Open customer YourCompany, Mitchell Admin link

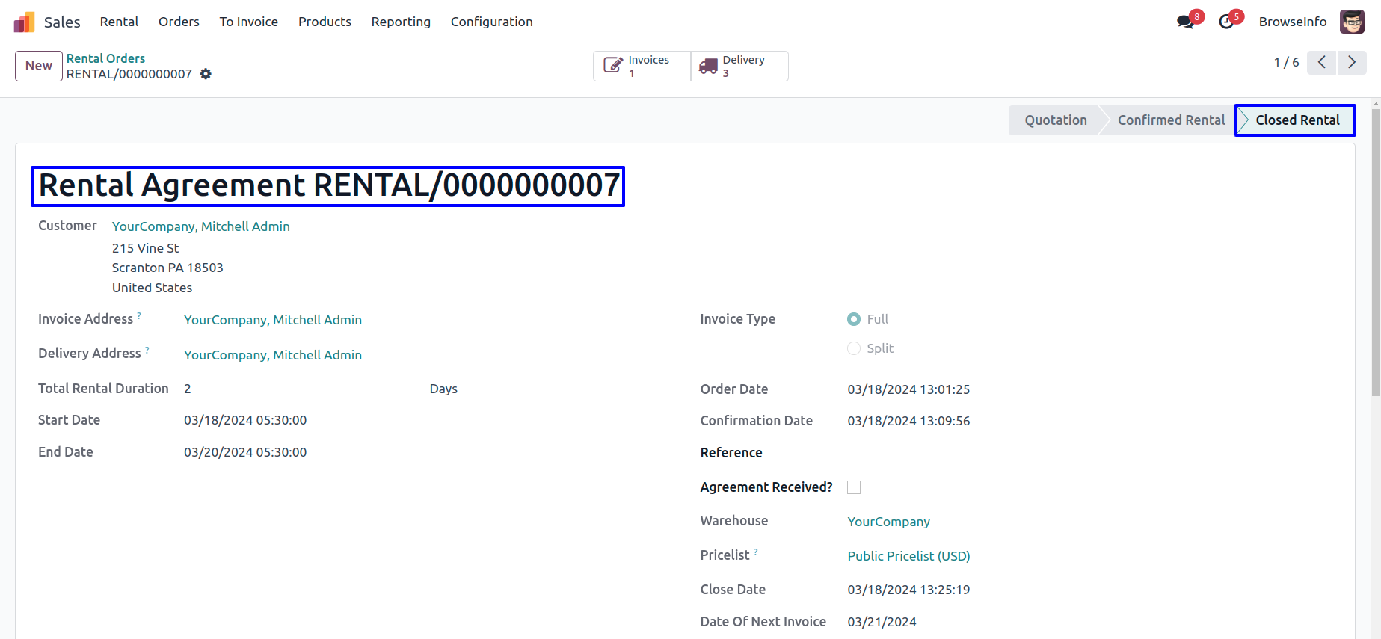pyautogui.click(x=201, y=226)
